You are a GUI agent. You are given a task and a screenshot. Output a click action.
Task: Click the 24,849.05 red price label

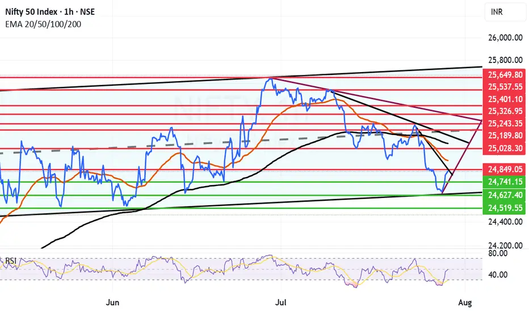[505, 169]
